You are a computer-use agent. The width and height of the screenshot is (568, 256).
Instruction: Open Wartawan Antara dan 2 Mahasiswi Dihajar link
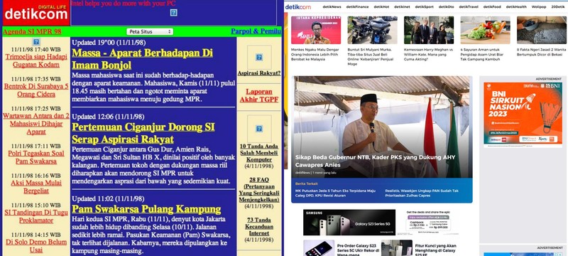(x=36, y=124)
